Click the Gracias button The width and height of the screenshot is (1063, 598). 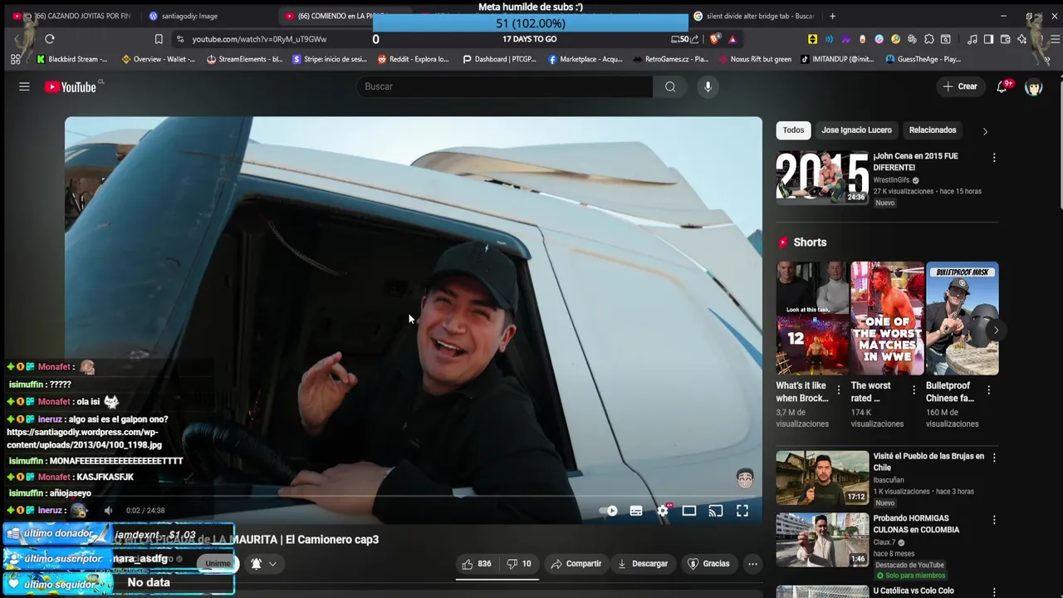pyautogui.click(x=708, y=564)
